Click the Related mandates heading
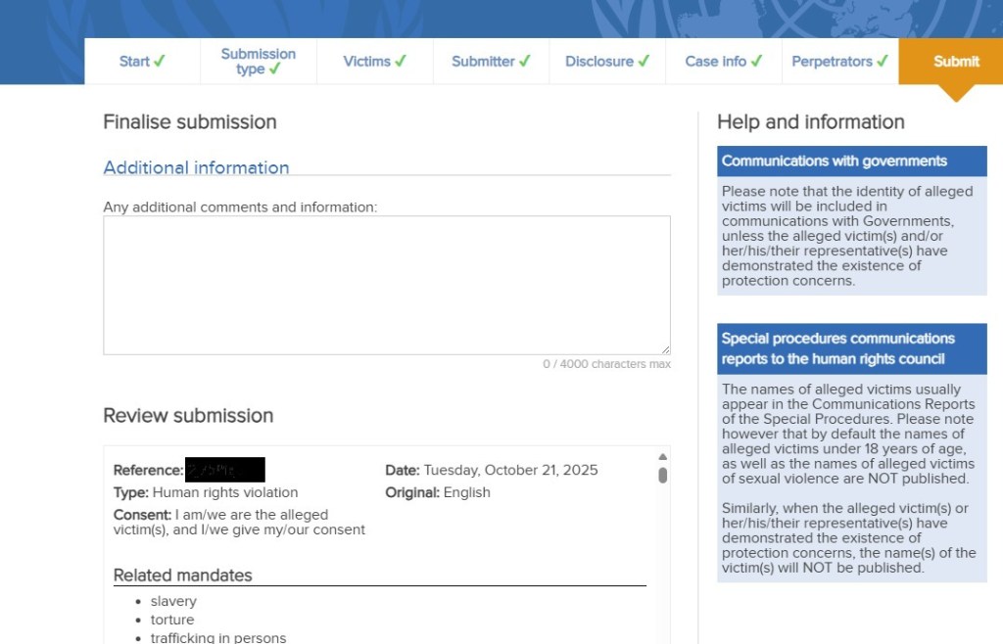This screenshot has height=644, width=1003. [183, 575]
